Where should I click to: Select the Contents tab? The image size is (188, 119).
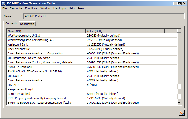click(11, 24)
